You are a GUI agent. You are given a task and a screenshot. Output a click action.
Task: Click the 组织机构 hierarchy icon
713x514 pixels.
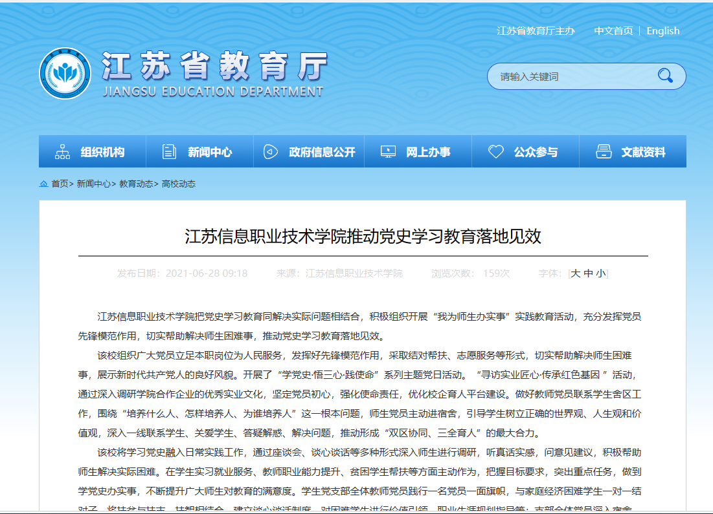tap(63, 152)
